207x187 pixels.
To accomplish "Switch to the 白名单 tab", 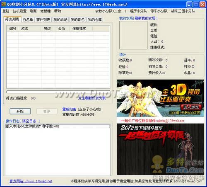I will pyautogui.click(x=28, y=20).
